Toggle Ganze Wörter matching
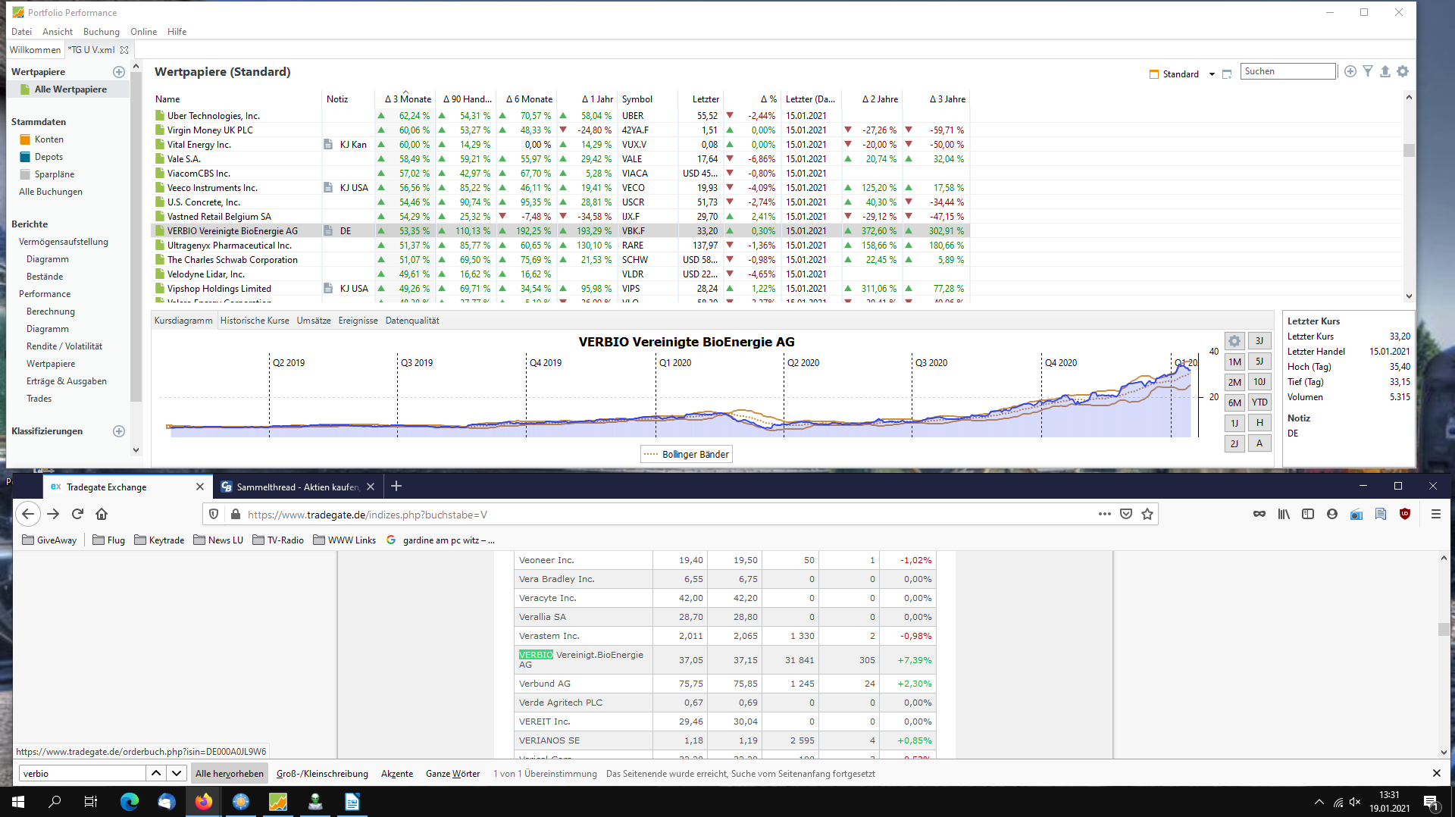Viewport: 1455px width, 817px height. pyautogui.click(x=453, y=774)
